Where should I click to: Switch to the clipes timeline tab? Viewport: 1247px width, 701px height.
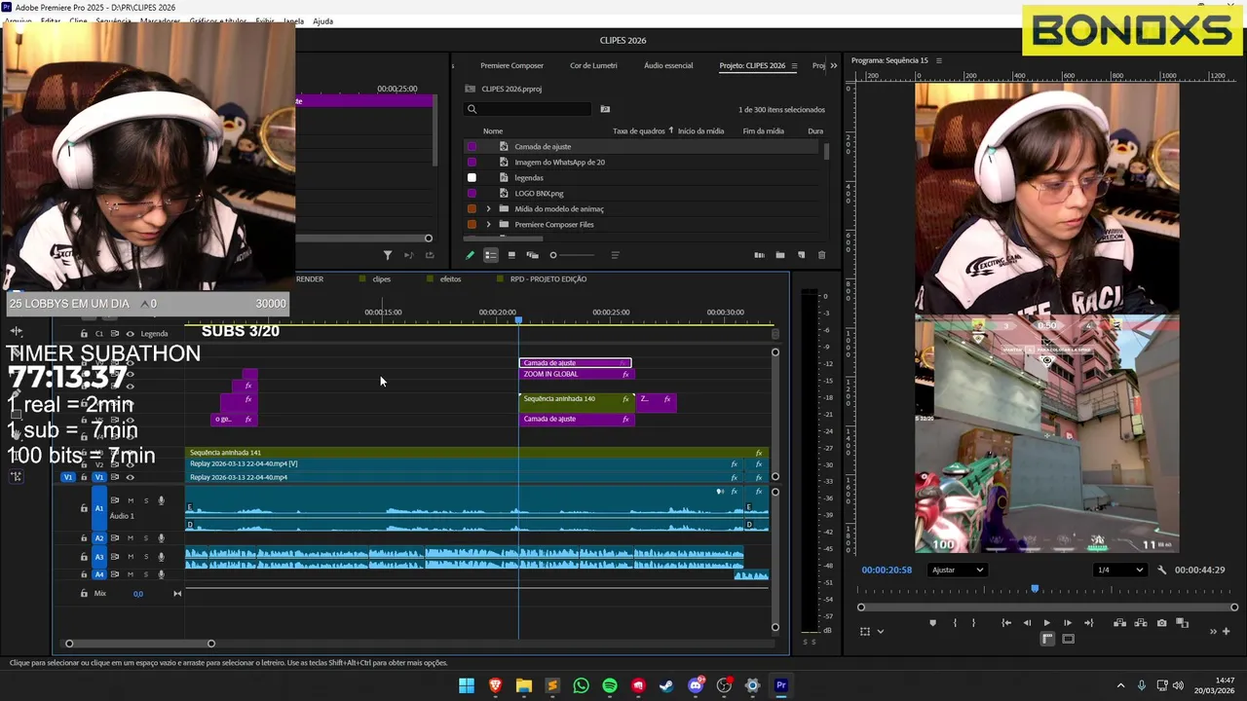382,278
